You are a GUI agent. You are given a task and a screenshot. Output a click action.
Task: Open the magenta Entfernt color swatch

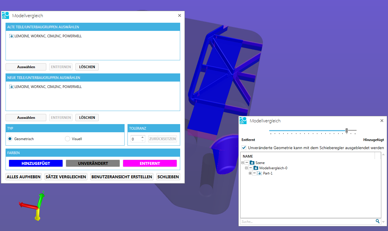pos(150,163)
